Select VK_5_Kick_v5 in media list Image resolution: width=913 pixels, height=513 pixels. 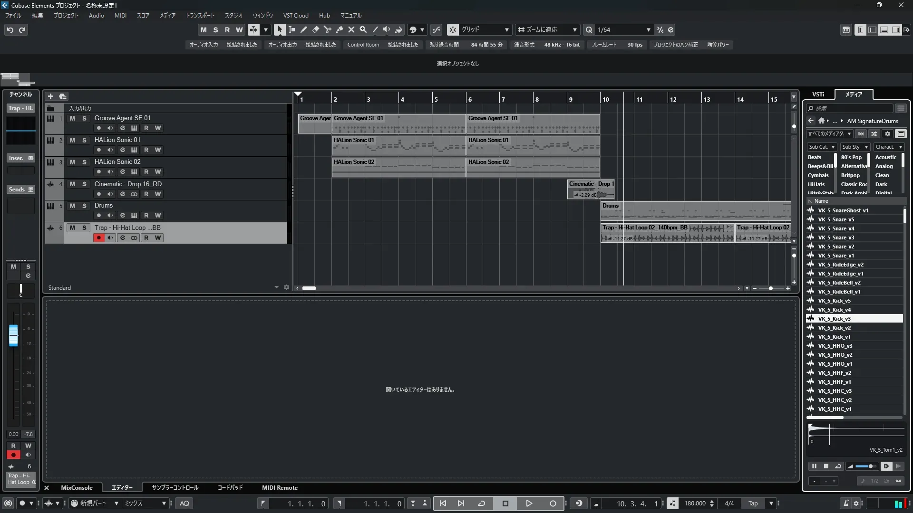pyautogui.click(x=834, y=301)
